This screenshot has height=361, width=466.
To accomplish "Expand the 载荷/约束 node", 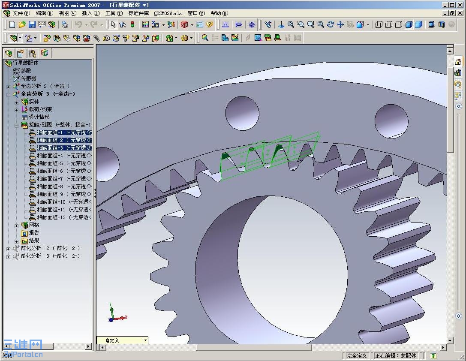I will [x=17, y=110].
